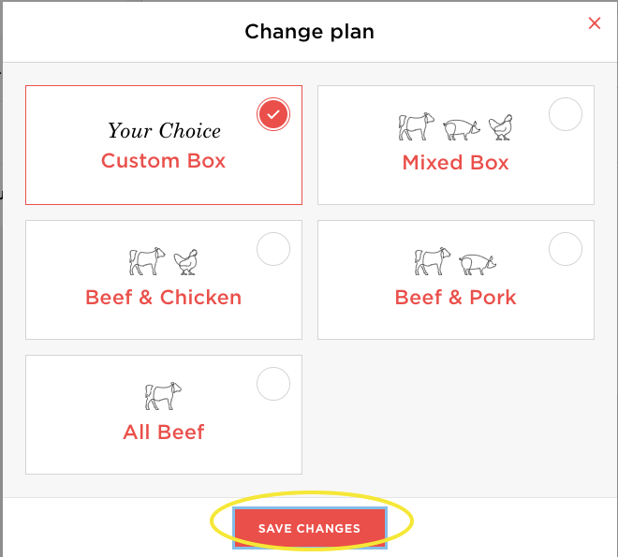Viewport: 618px width, 557px height.
Task: Click the All Beef label text
Action: [x=164, y=432]
